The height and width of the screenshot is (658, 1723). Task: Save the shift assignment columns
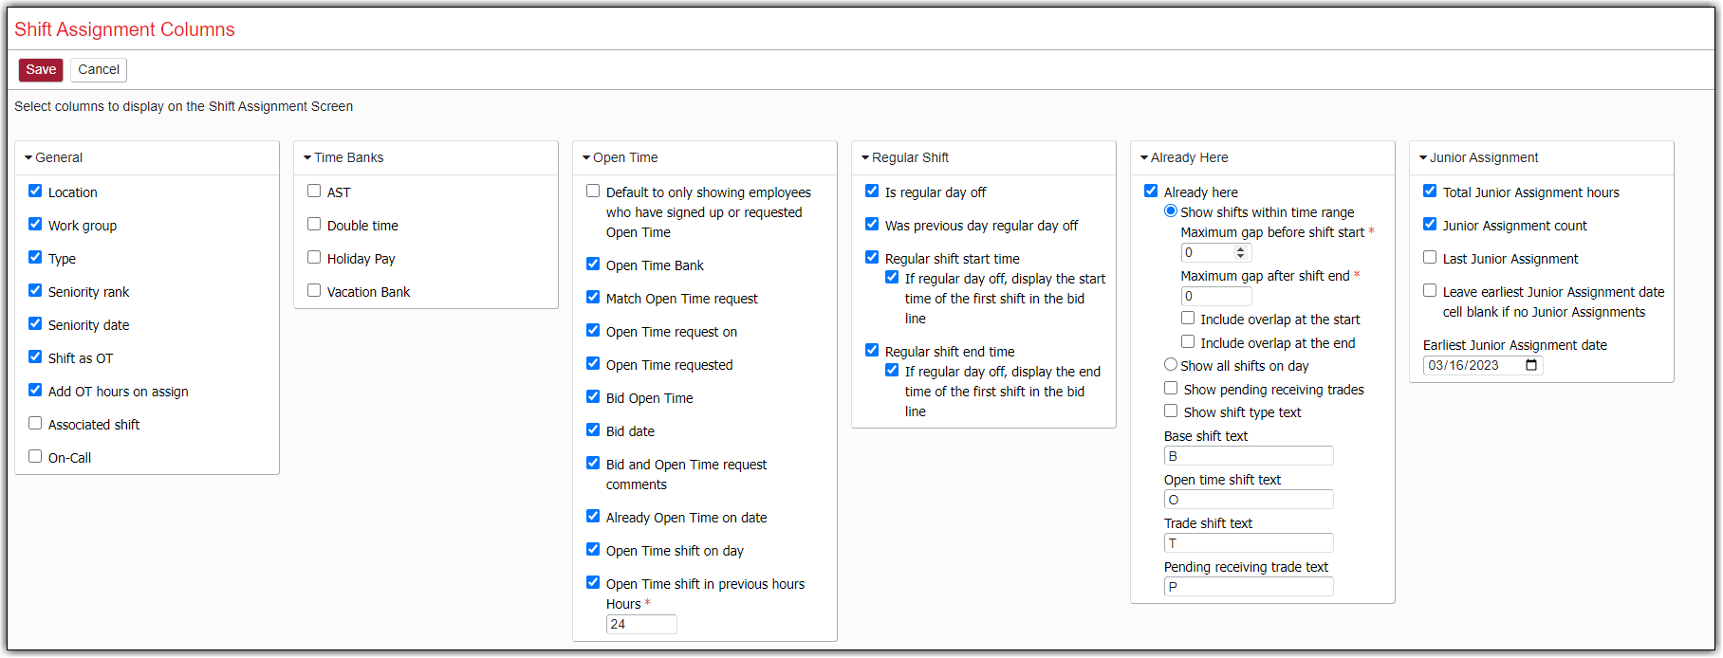[x=41, y=69]
